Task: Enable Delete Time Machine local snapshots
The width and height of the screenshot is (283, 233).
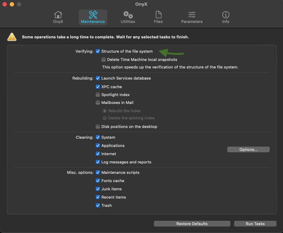Action: tap(104, 60)
